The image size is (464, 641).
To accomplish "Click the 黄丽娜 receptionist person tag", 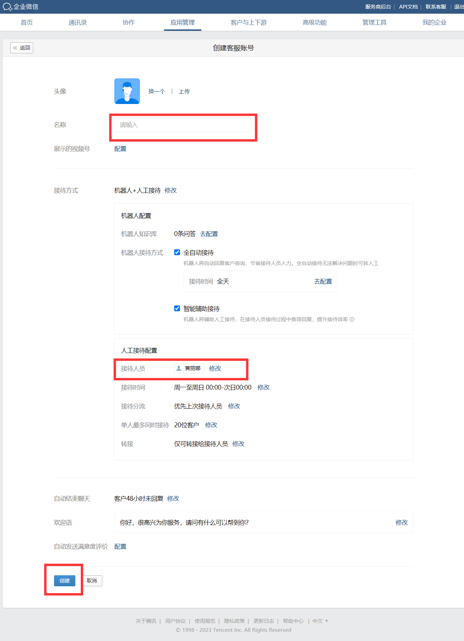I will tap(189, 368).
